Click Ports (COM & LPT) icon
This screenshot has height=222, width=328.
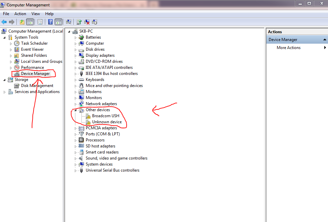point(81,134)
